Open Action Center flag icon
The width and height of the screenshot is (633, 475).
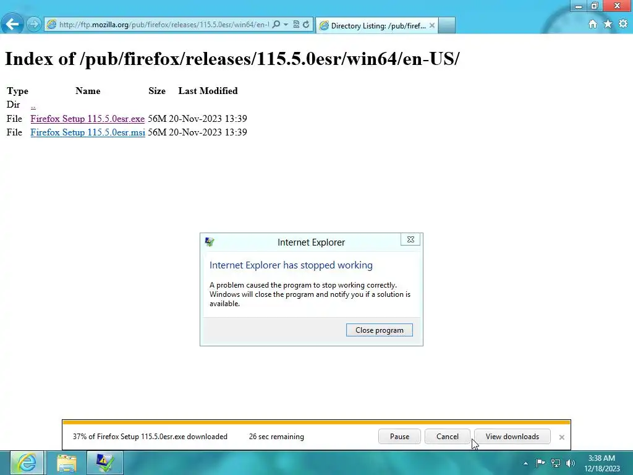coord(540,463)
